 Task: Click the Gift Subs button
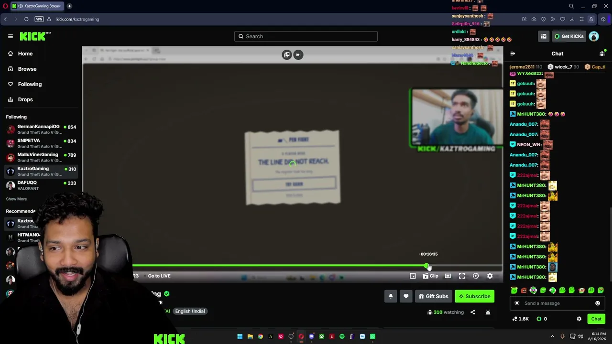pos(434,296)
